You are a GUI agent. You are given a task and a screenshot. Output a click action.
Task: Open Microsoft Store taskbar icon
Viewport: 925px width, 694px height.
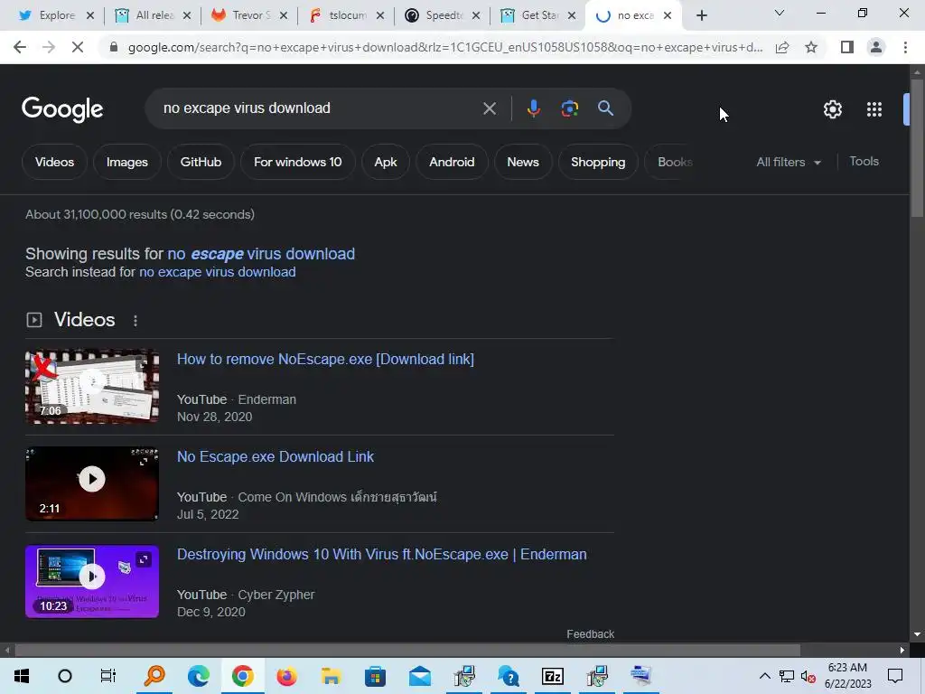click(x=375, y=676)
